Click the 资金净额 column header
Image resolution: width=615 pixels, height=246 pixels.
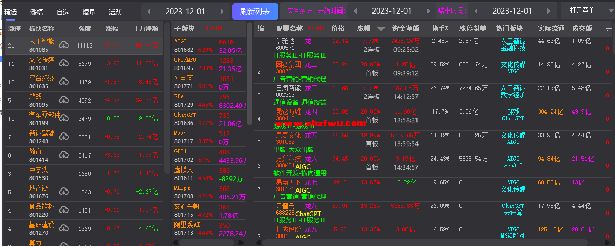click(x=405, y=29)
